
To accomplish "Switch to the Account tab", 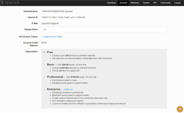I will click(x=123, y=3).
